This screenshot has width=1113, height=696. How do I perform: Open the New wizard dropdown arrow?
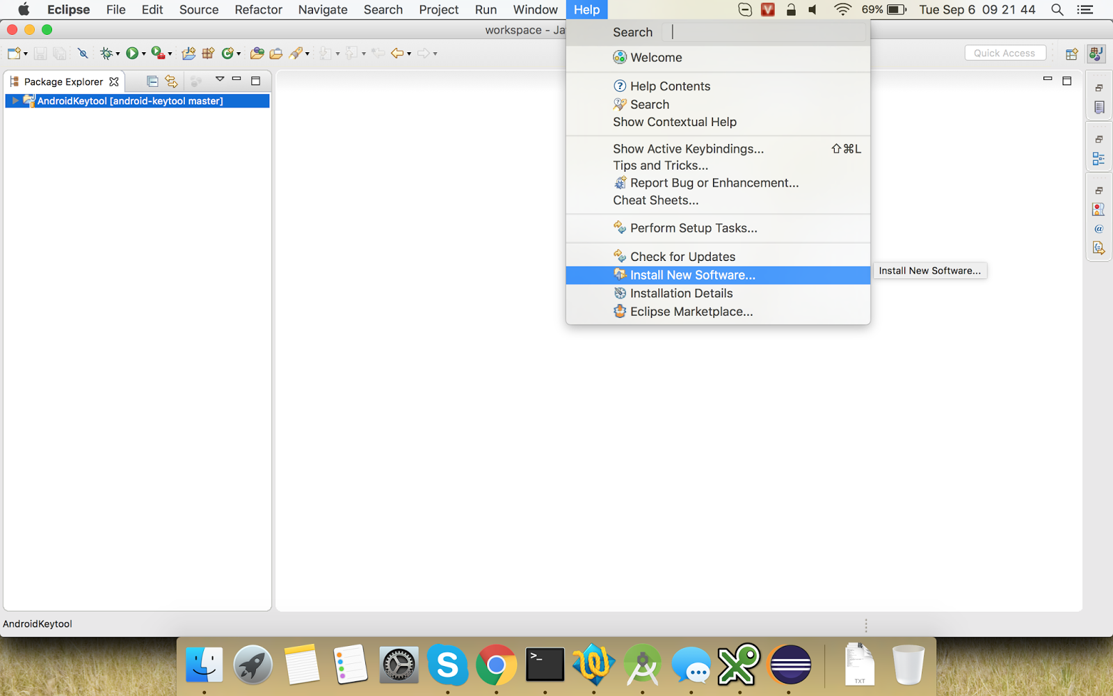pyautogui.click(x=26, y=54)
